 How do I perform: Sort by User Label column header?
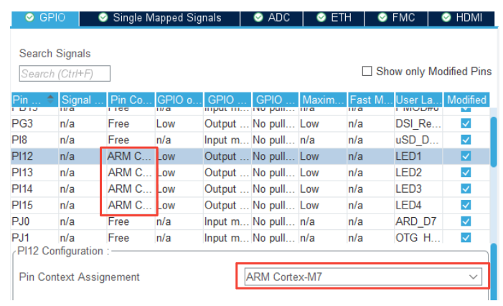coord(418,100)
